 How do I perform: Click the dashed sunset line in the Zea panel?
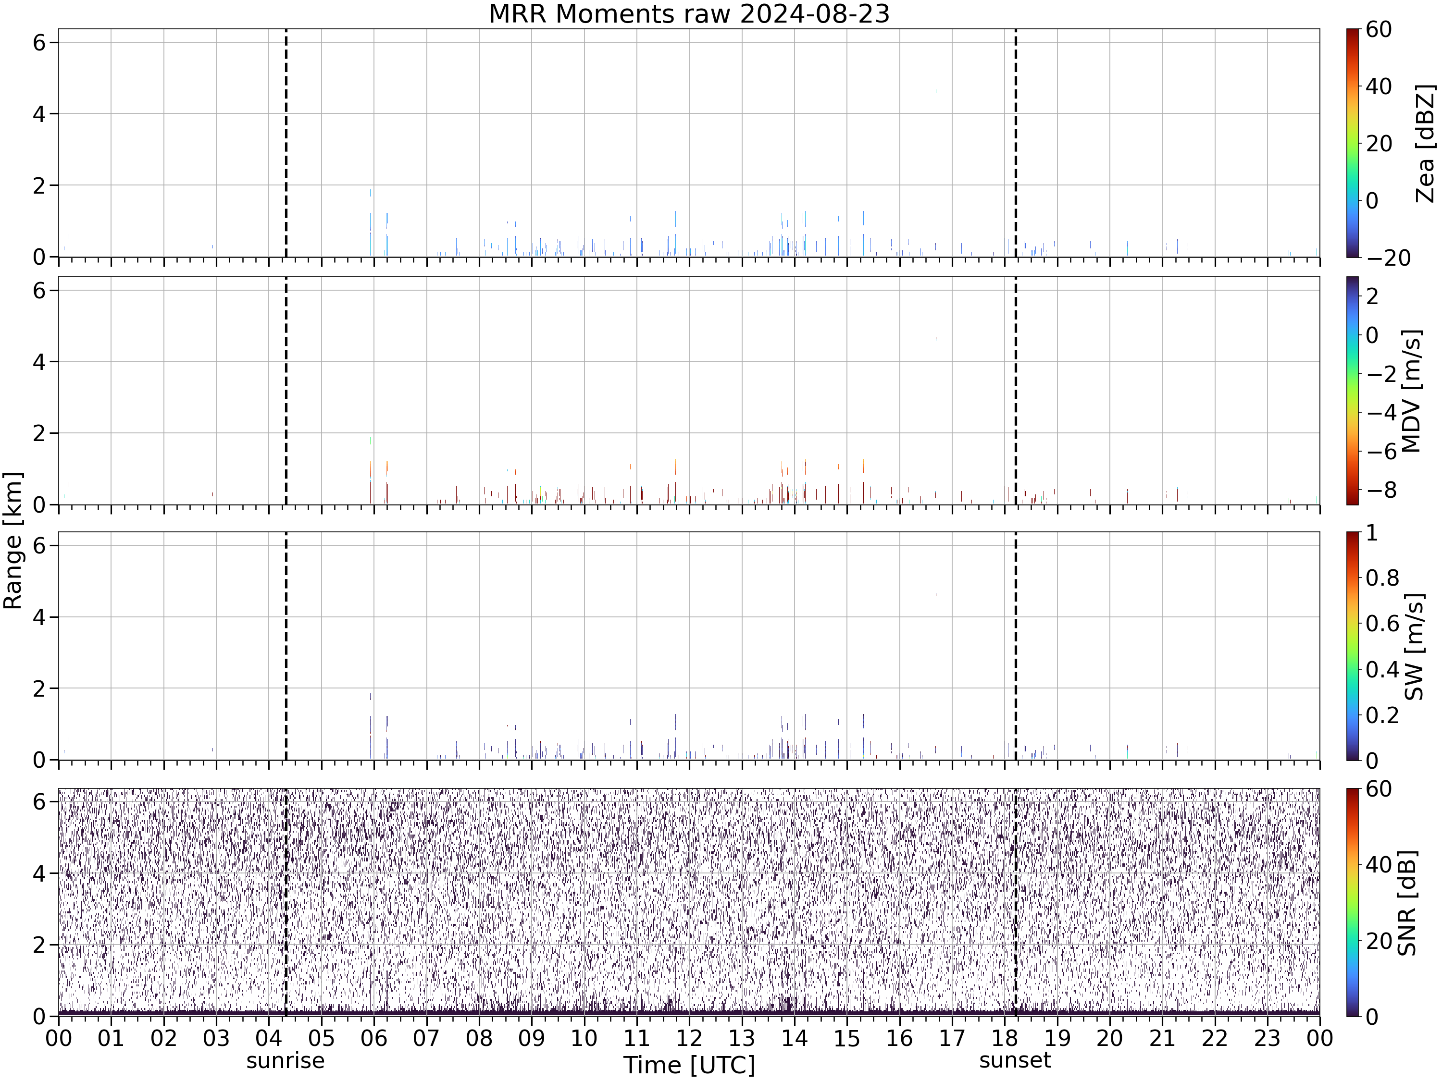tap(1016, 143)
